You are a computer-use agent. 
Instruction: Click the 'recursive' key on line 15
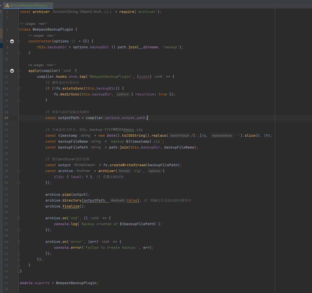pos(145,94)
